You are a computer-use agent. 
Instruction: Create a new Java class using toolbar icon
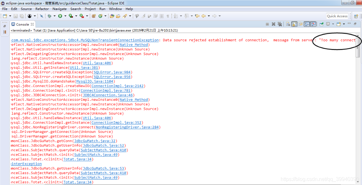[101, 15]
